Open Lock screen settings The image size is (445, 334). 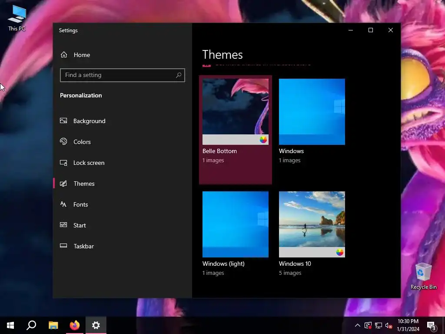tap(122, 163)
